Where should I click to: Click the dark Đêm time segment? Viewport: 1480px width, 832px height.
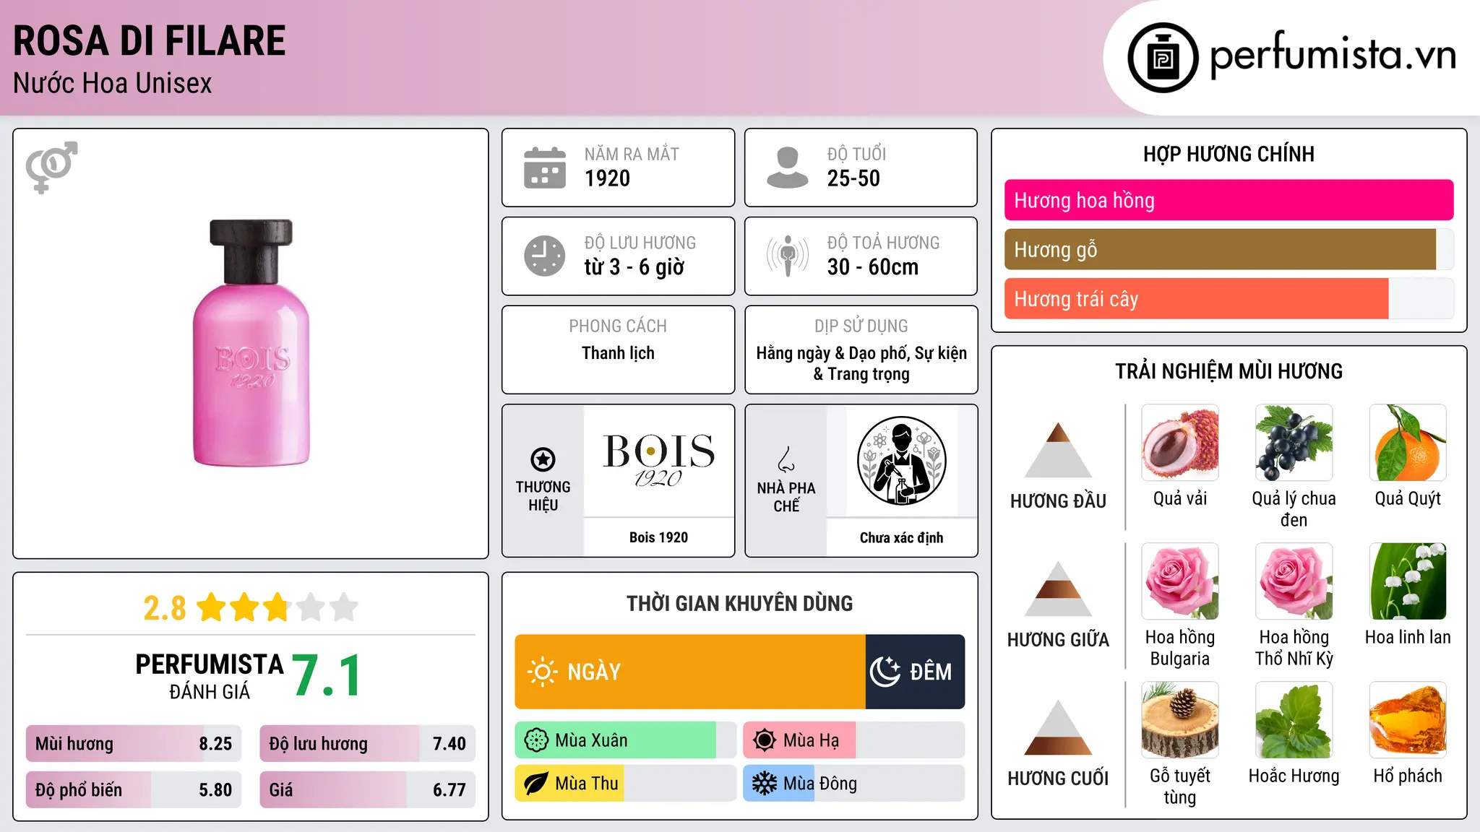[915, 672]
